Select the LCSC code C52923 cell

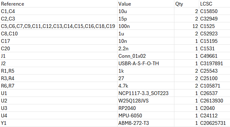tap(210, 34)
